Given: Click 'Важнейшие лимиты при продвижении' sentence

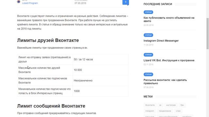Looking at the screenshot, I should click(x=52, y=48).
